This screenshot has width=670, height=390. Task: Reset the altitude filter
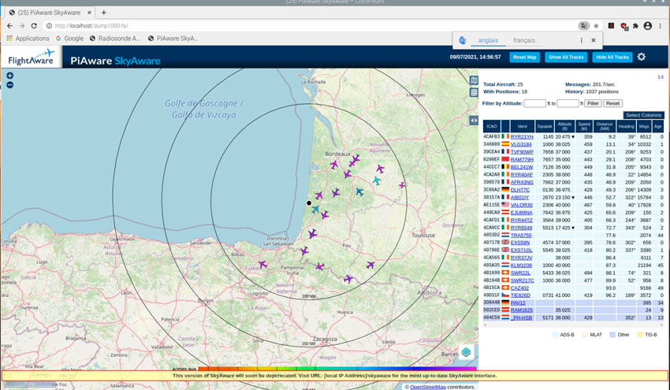[612, 103]
